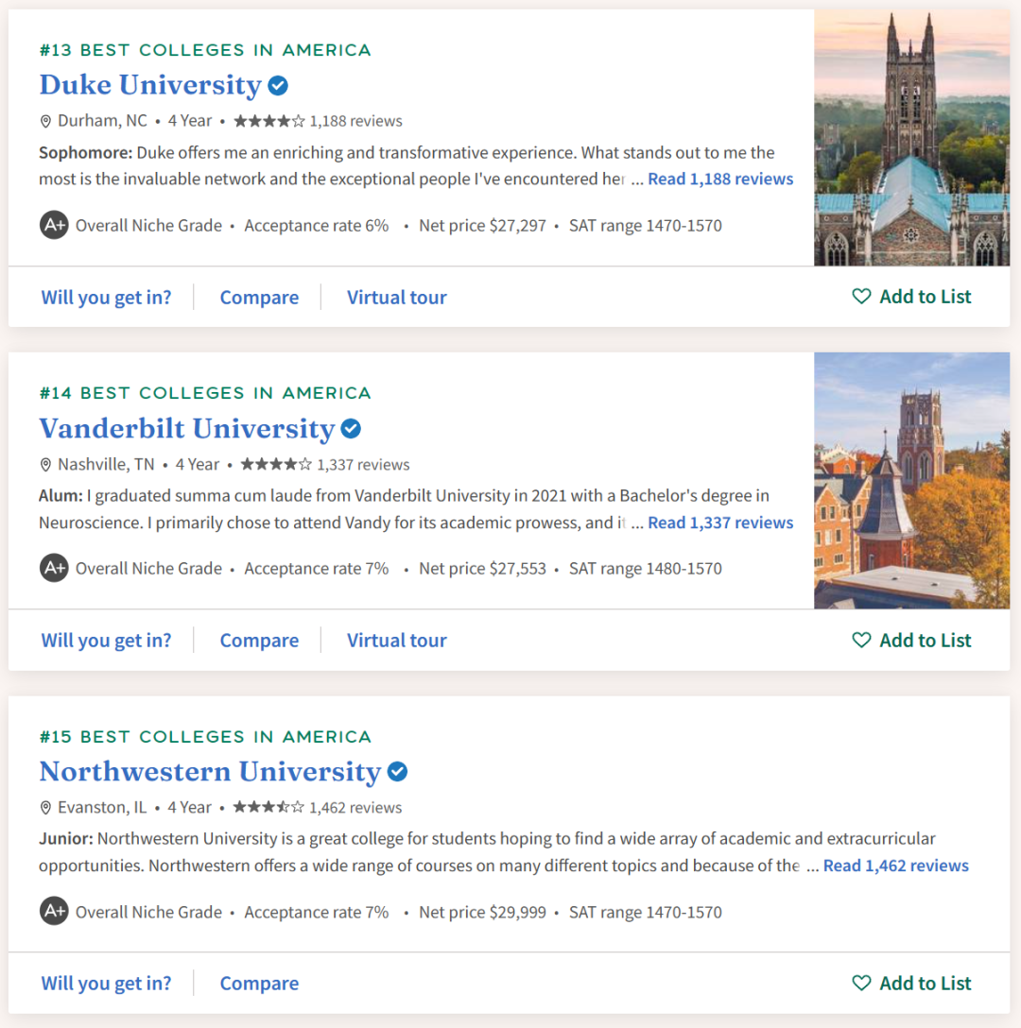This screenshot has width=1021, height=1028.
Task: Click 'Acceptance rate 6%' text
Action: click(317, 226)
